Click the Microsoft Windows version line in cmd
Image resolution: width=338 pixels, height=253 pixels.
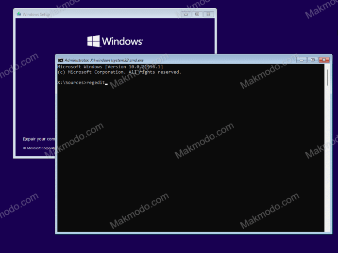click(110, 67)
